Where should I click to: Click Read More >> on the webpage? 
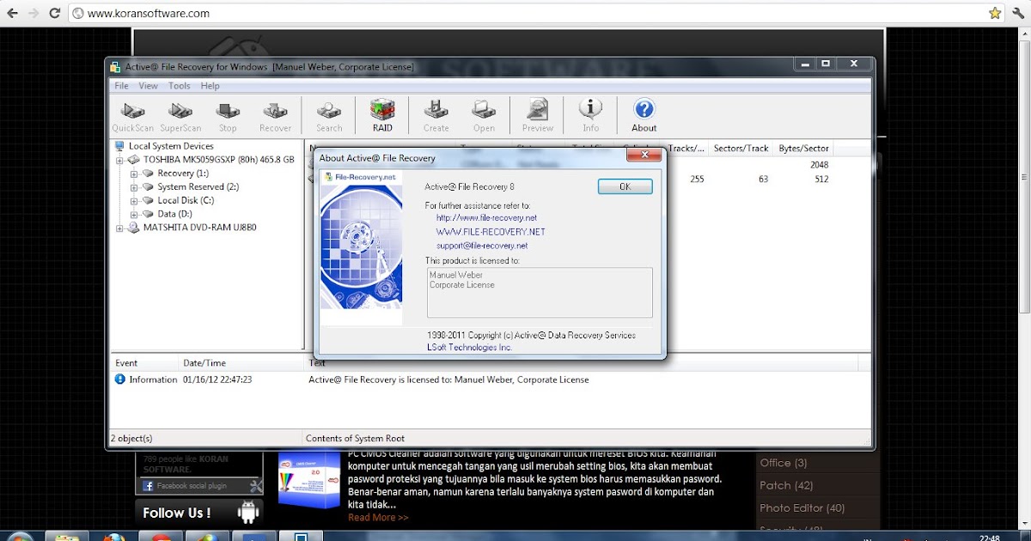378,518
